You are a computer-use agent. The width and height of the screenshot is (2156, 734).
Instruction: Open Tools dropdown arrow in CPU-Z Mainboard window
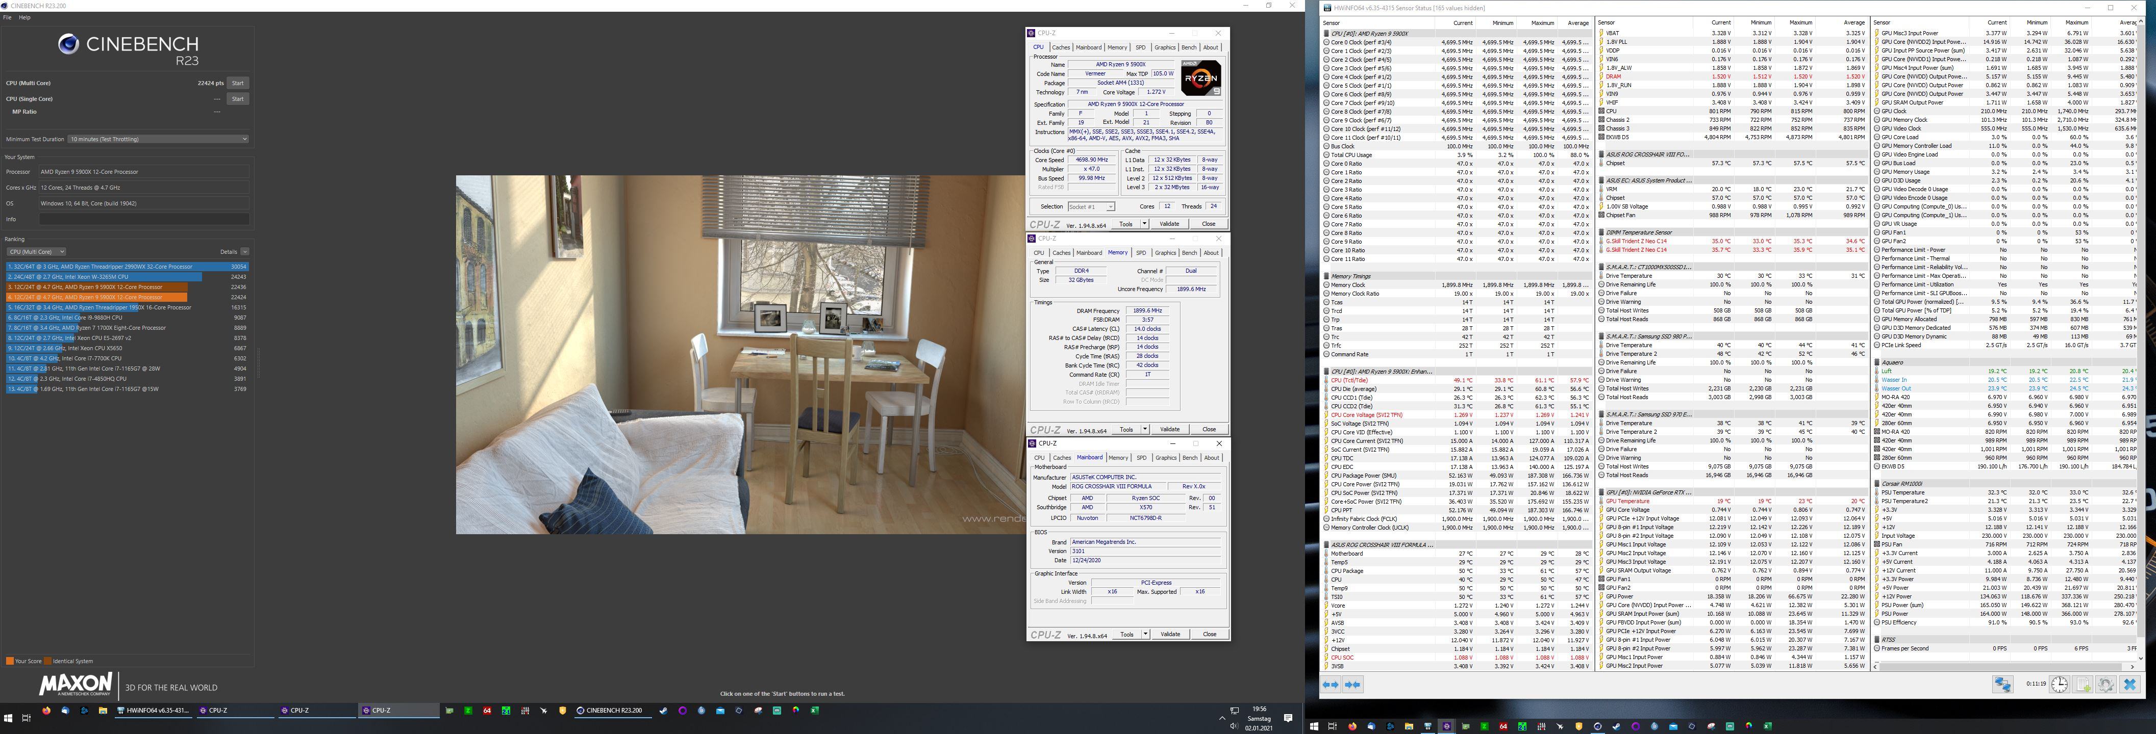click(1145, 634)
